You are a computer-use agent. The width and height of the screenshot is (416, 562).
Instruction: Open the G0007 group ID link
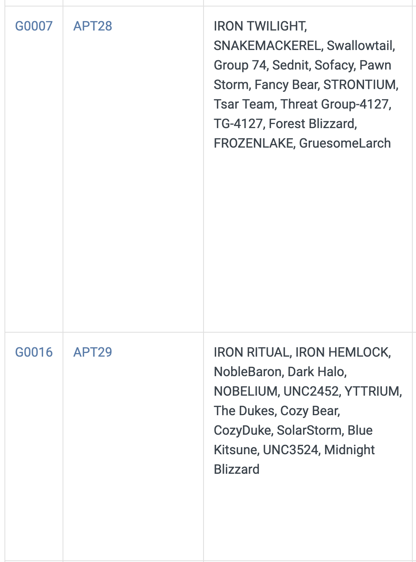click(x=34, y=26)
